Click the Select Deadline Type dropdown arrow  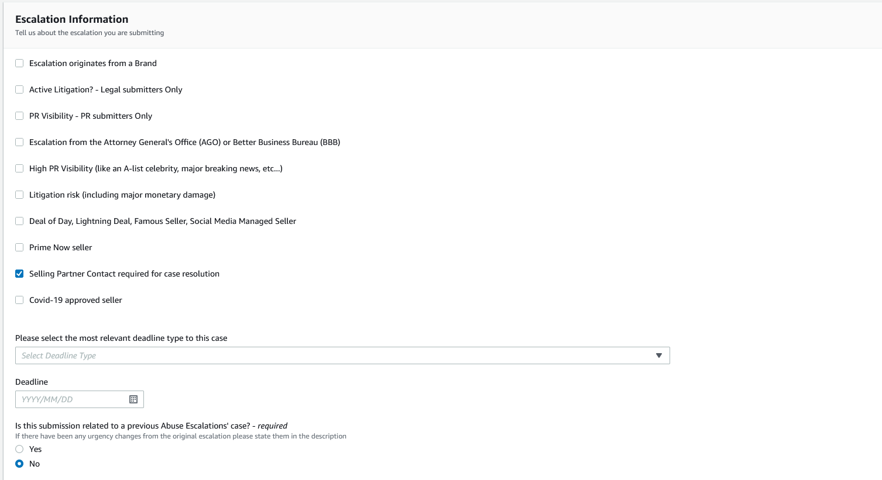tap(659, 355)
